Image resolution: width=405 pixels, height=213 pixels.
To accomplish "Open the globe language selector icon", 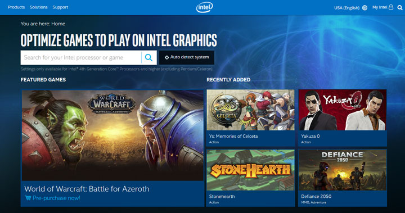I will (x=364, y=8).
